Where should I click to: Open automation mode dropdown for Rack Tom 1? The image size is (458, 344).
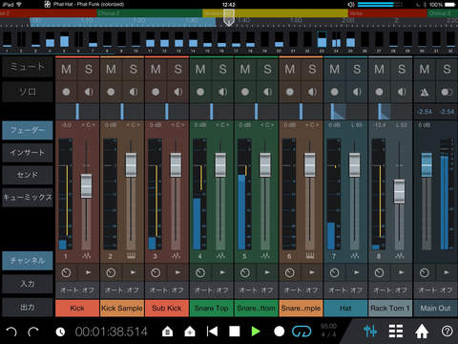pyautogui.click(x=390, y=290)
